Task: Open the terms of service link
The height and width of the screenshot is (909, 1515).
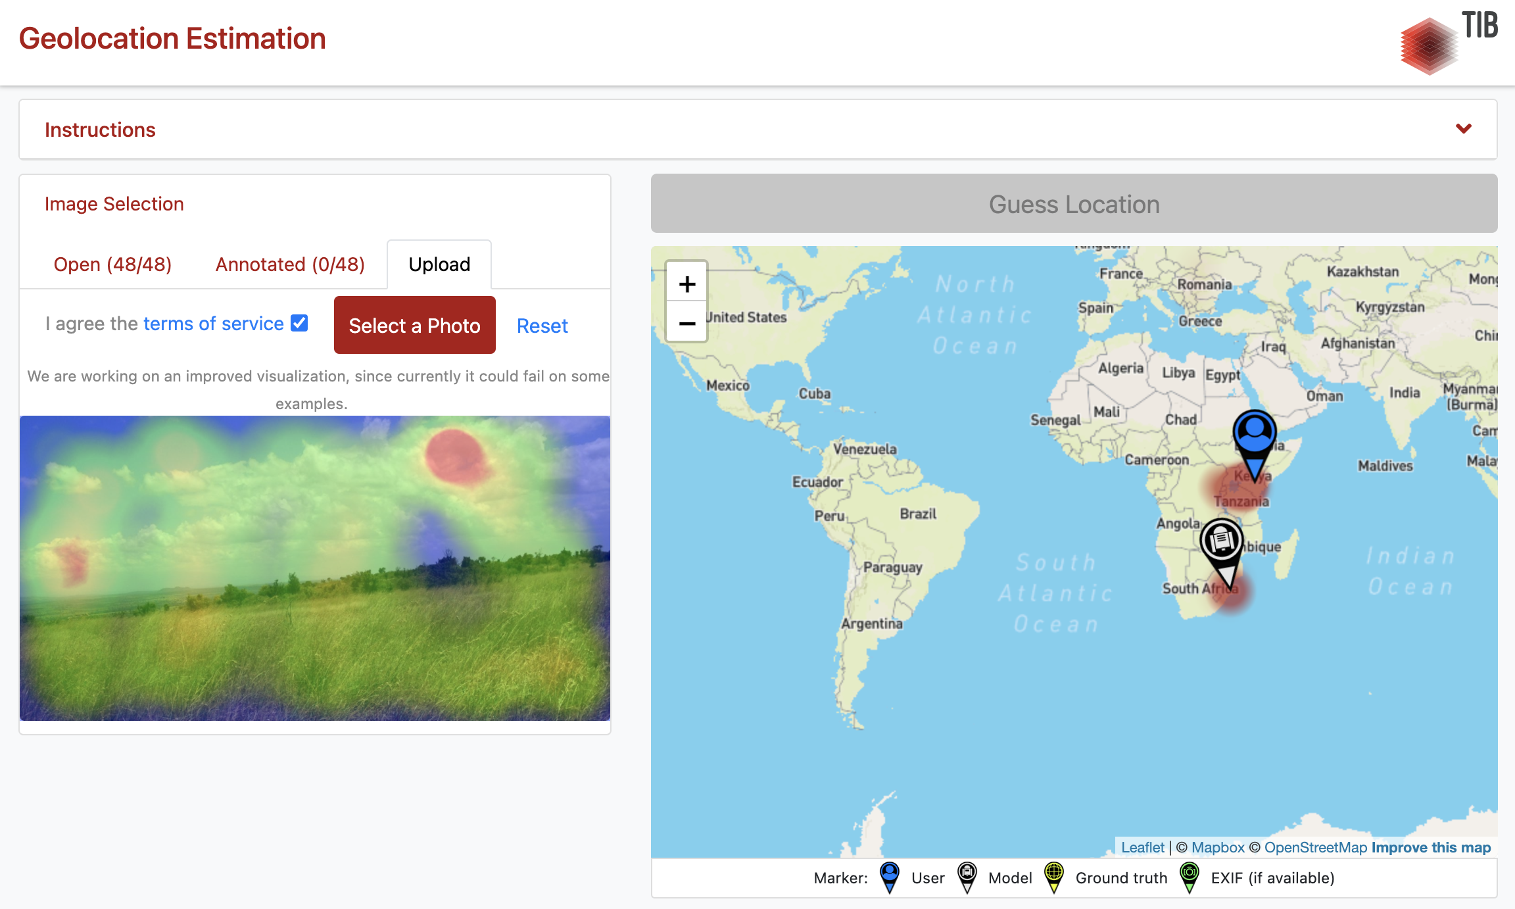Action: pyautogui.click(x=213, y=324)
